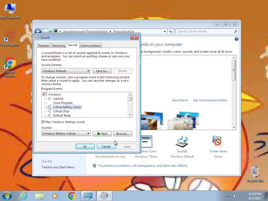This screenshot has height=201, width=268.
Task: Click the network tray icon
Action: (x=229, y=196)
